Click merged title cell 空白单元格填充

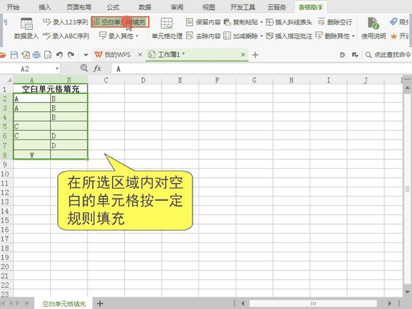tap(50, 89)
